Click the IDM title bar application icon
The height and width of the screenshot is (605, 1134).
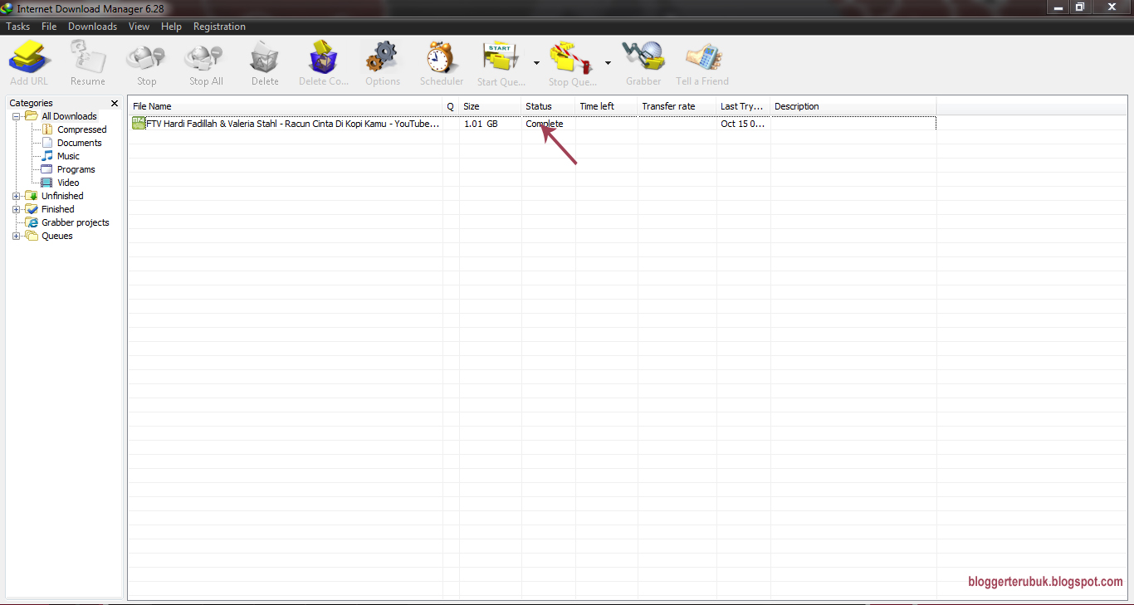coord(7,7)
